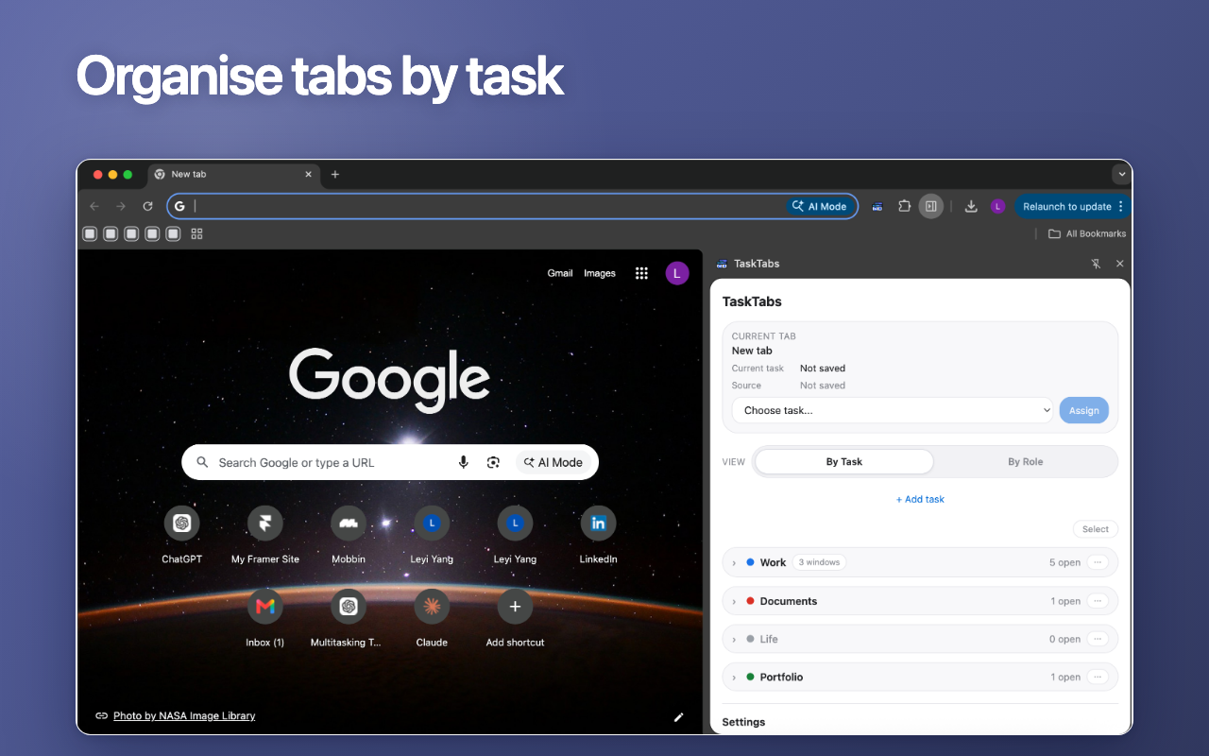Click AI Mode in the Google search box
This screenshot has width=1209, height=756.
click(x=553, y=462)
